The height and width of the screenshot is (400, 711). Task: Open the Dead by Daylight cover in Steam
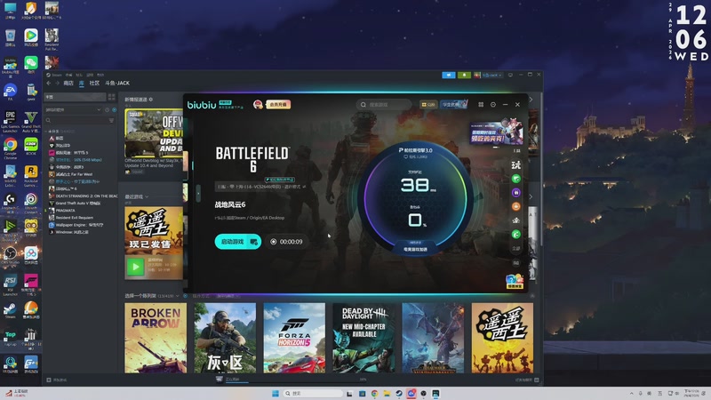pyautogui.click(x=363, y=338)
